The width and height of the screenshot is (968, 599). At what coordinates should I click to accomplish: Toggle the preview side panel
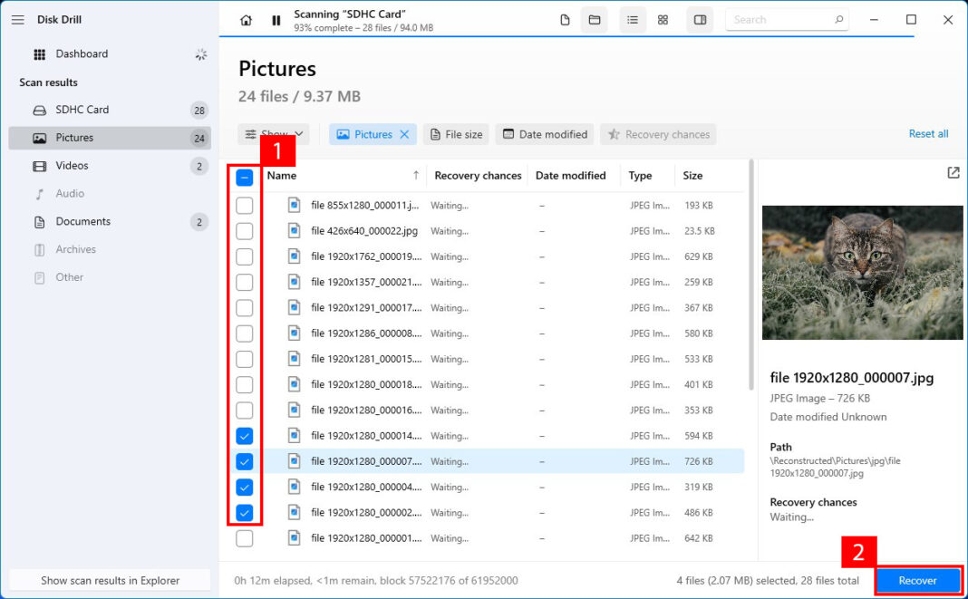[700, 19]
